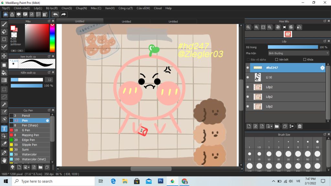Switch to the second Untitled tab
Viewport: 331px width, 186px height.
(x=126, y=21)
